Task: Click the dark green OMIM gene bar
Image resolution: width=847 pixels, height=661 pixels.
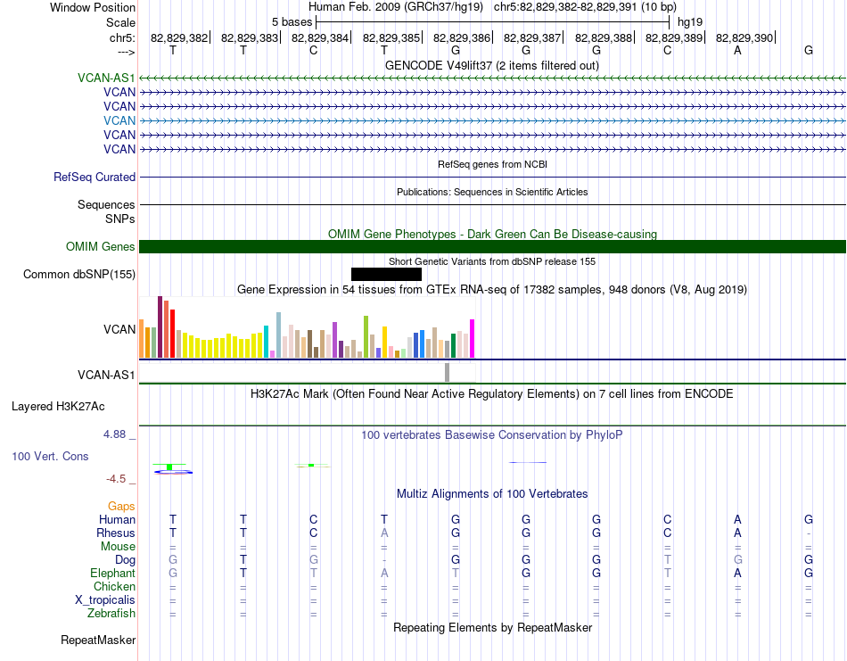Action: (x=492, y=246)
